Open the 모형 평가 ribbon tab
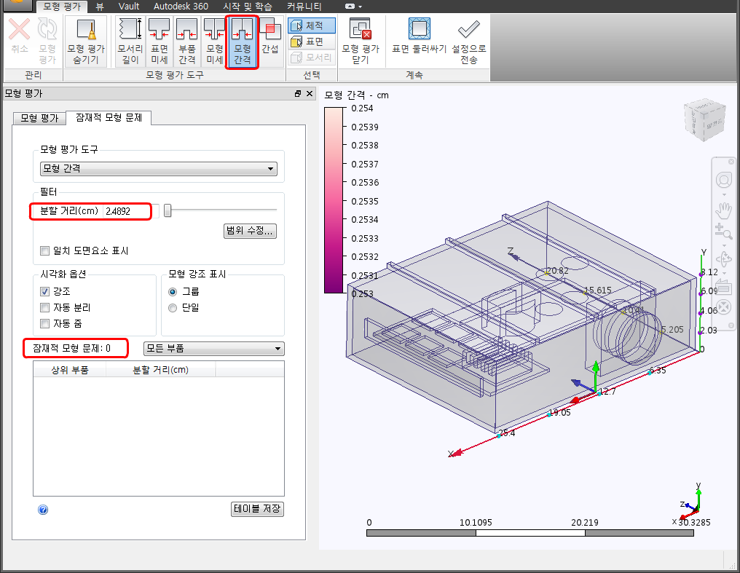 [62, 7]
